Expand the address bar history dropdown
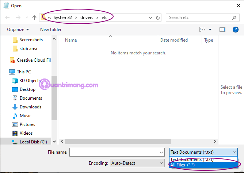 pyautogui.click(x=150, y=18)
